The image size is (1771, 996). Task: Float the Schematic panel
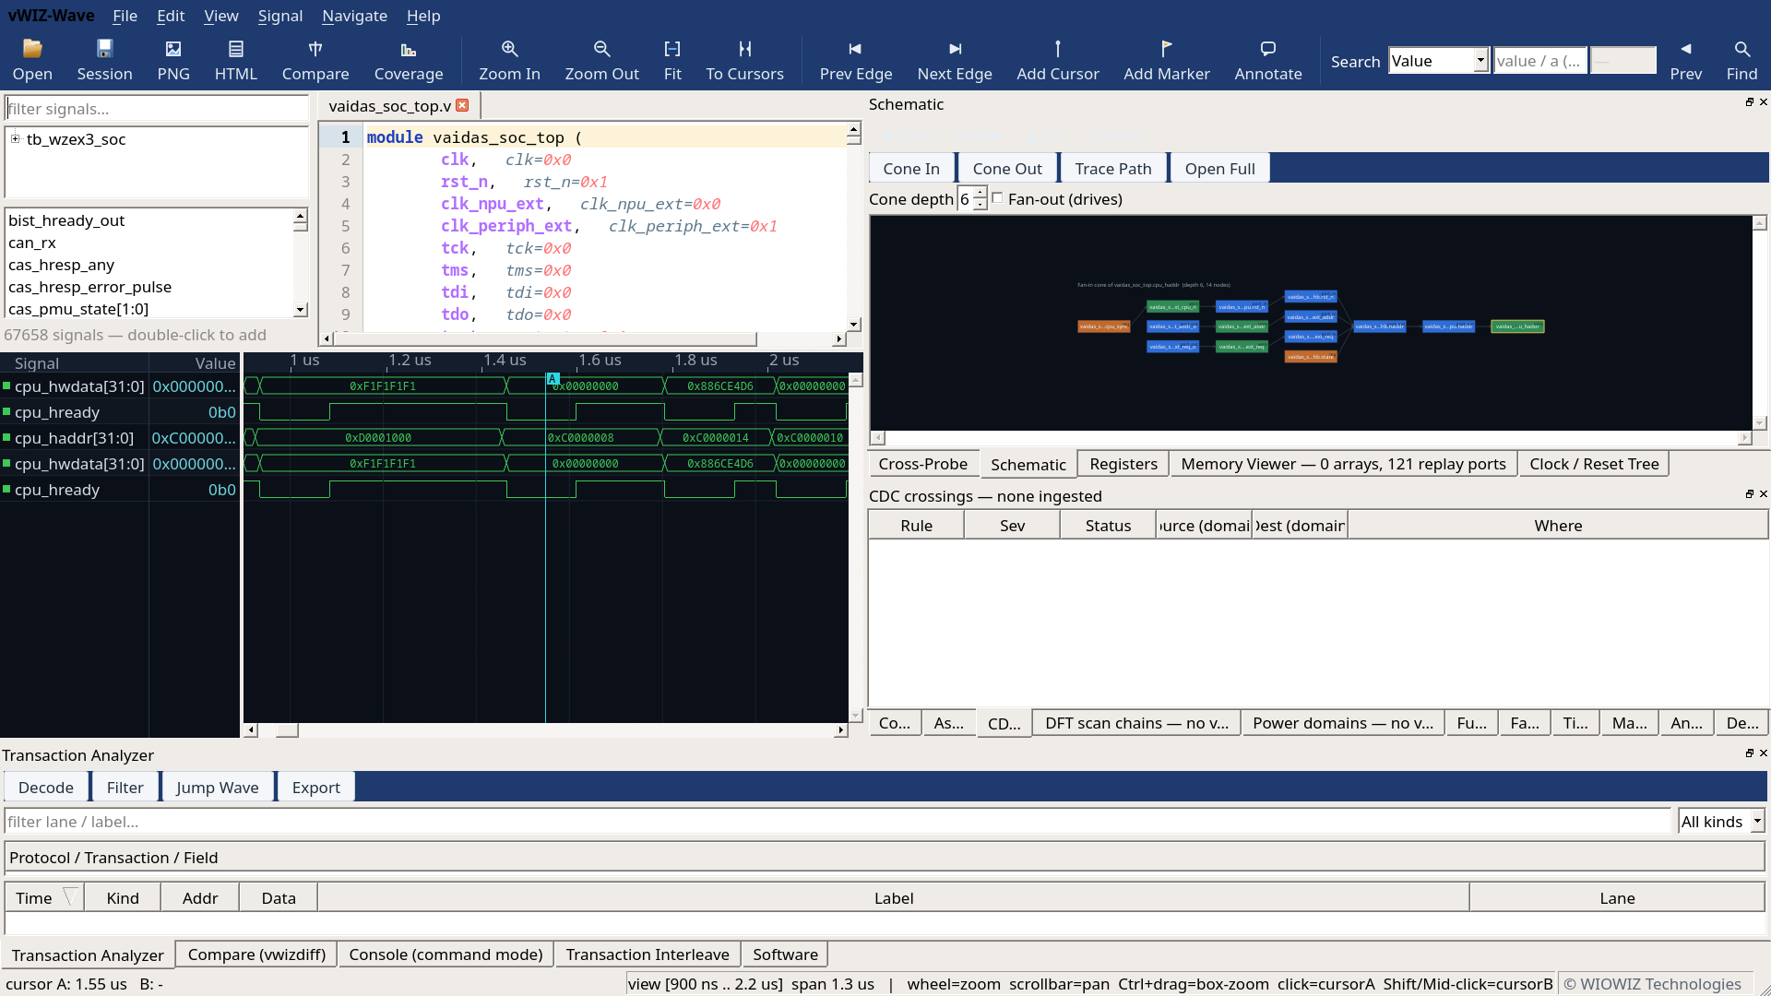pyautogui.click(x=1749, y=102)
